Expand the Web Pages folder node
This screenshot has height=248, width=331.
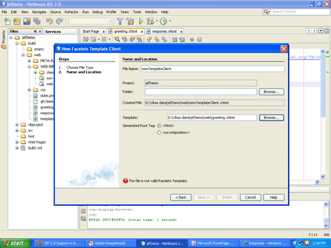point(17,142)
